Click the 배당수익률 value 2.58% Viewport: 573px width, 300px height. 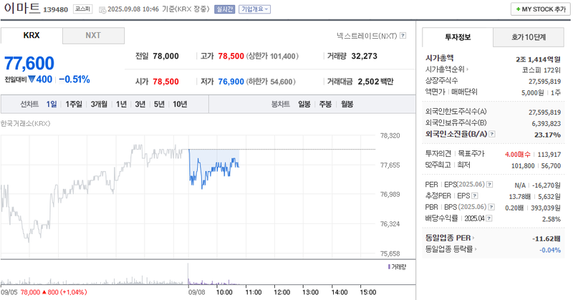coord(552,219)
